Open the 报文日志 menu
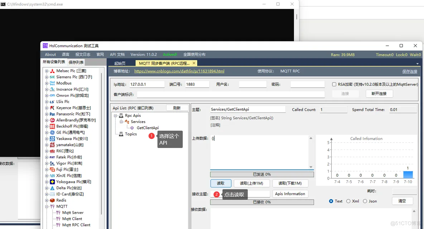424x229 pixels. click(x=83, y=54)
